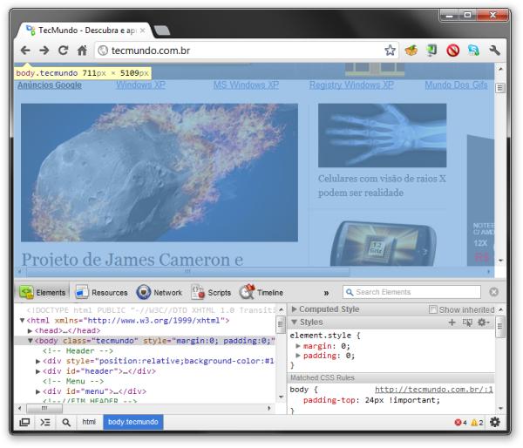Select the Header comment node
The width and height of the screenshot is (523, 448).
point(78,351)
